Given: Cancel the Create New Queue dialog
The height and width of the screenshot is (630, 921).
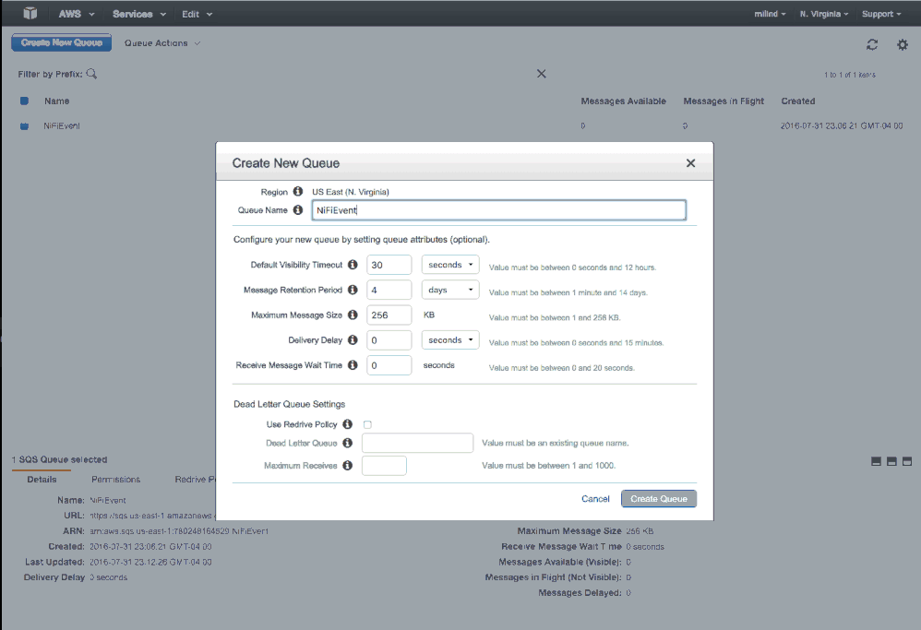Looking at the screenshot, I should point(595,498).
